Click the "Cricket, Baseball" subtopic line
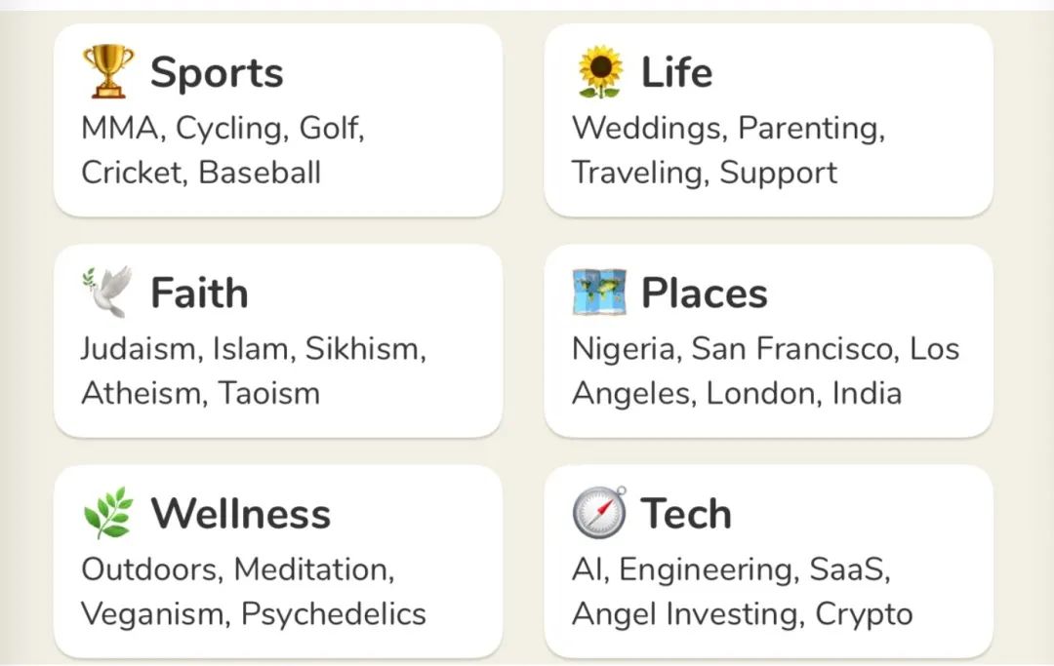This screenshot has width=1054, height=666. click(x=201, y=173)
